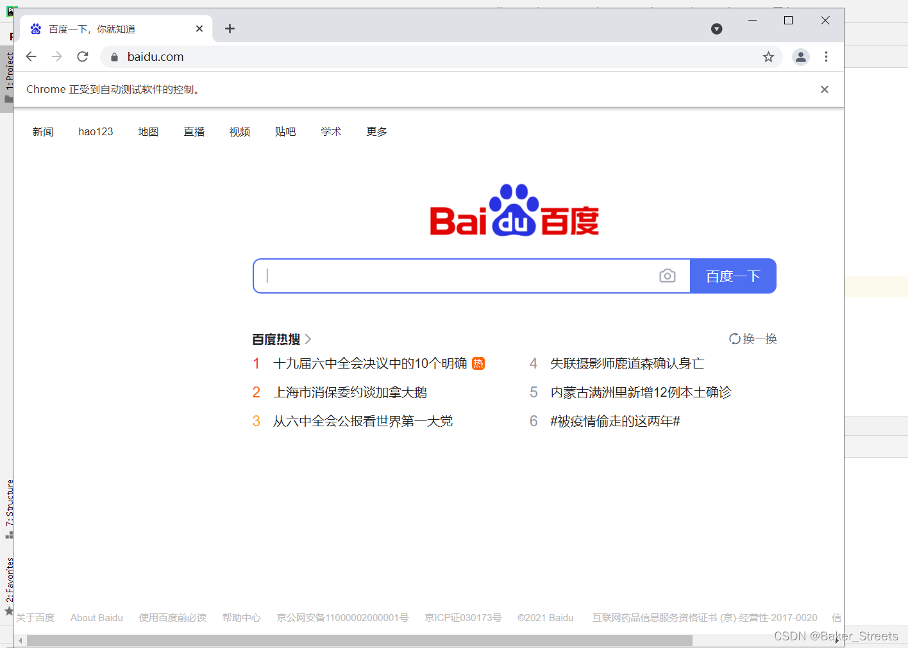This screenshot has height=648, width=908.
Task: Click the browser forward arrow
Action: coord(57,56)
